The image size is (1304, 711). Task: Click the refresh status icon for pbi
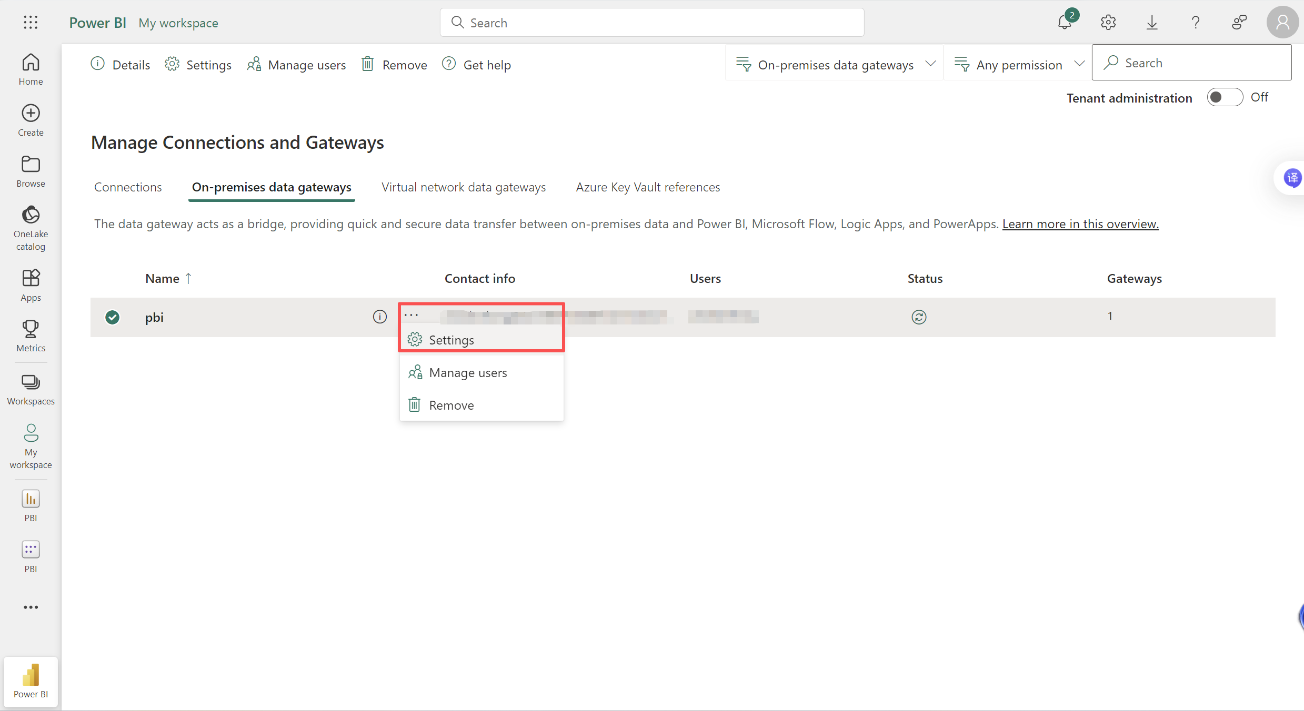919,317
